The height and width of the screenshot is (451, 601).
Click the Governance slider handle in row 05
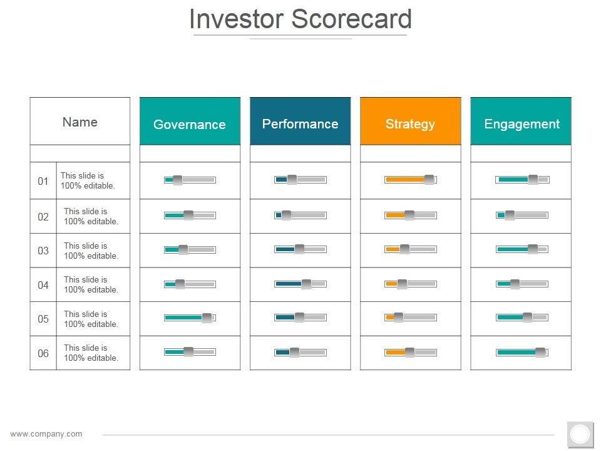coord(207,318)
